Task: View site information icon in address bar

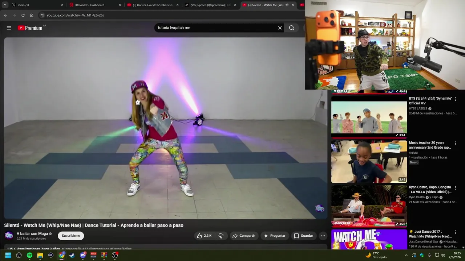Action: 42,15
